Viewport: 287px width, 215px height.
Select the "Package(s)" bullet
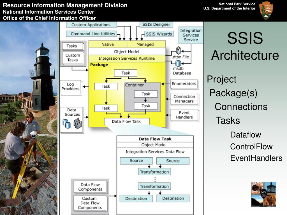[233, 93]
